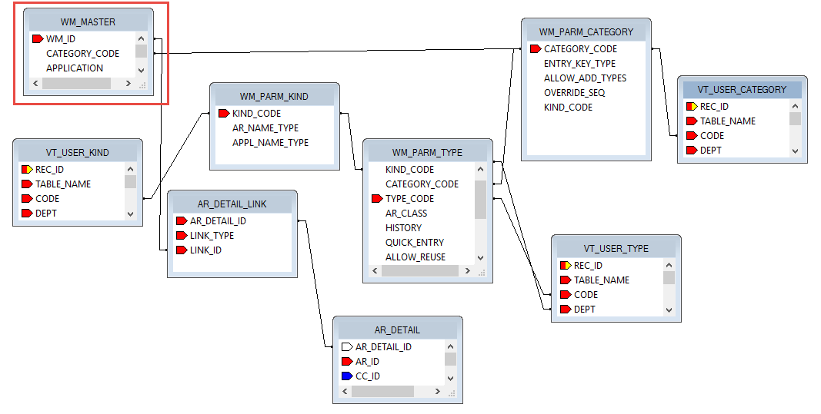Click right scroll arrow in AR_DETAIL horizontal scrollbar
This screenshot has height=414, width=821.
click(439, 392)
